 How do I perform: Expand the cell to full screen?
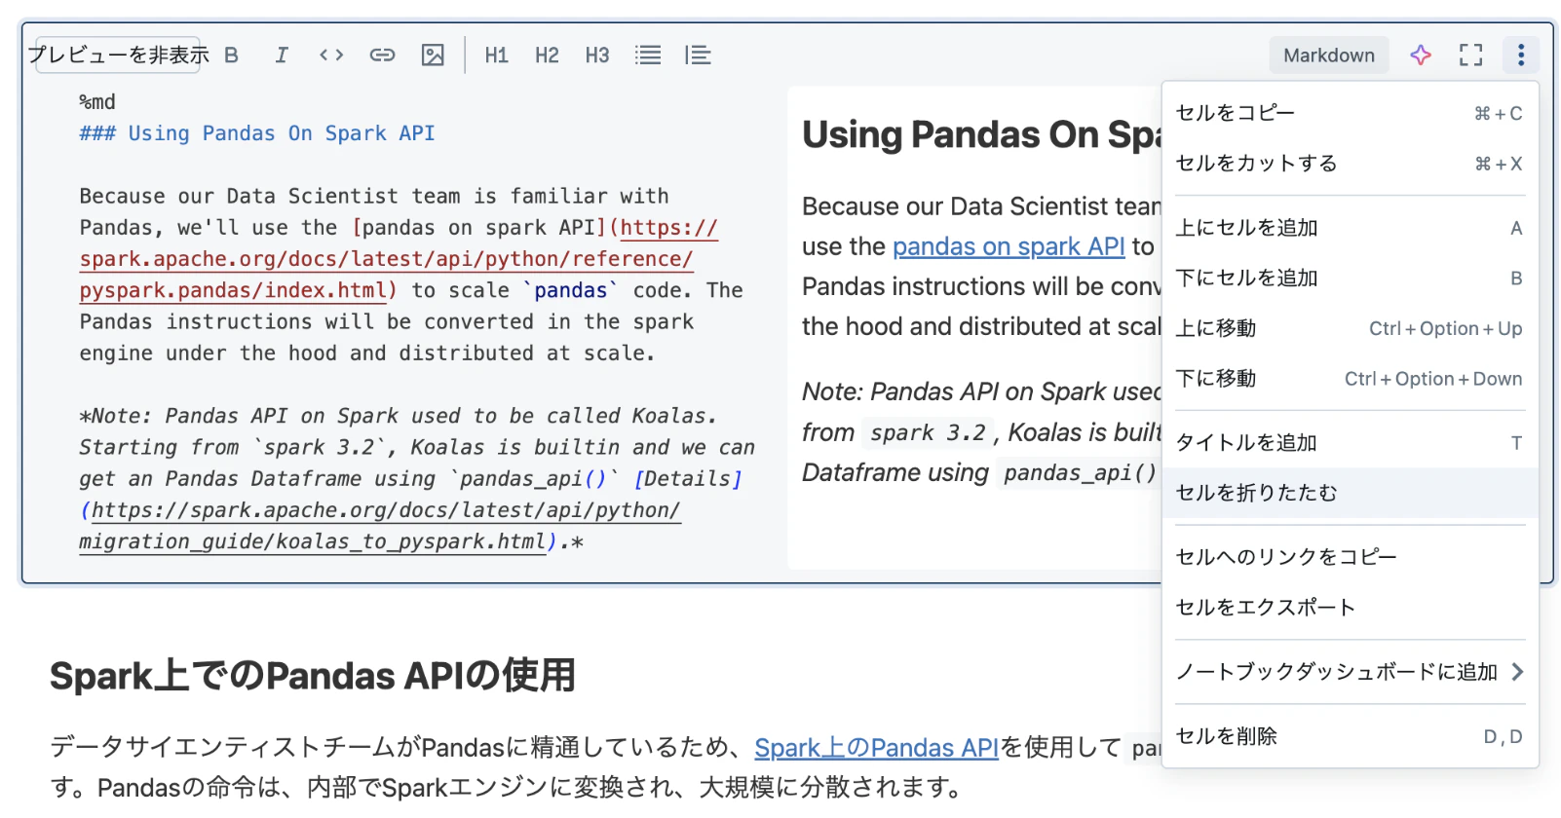pos(1470,56)
